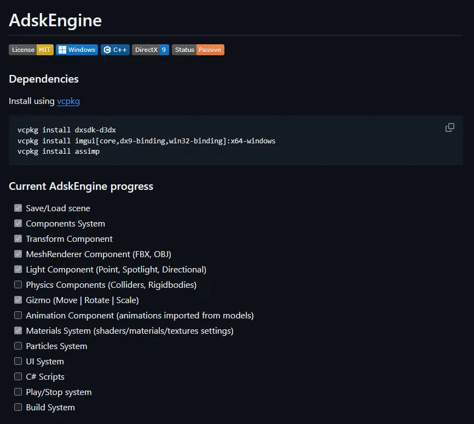Check the Physics Components checkbox
474x424 pixels.
[x=18, y=284]
